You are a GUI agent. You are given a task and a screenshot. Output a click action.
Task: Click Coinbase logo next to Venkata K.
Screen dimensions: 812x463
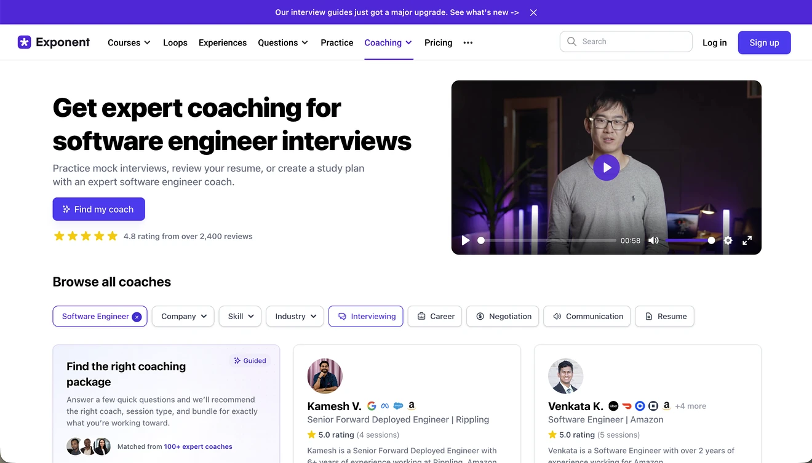(640, 406)
